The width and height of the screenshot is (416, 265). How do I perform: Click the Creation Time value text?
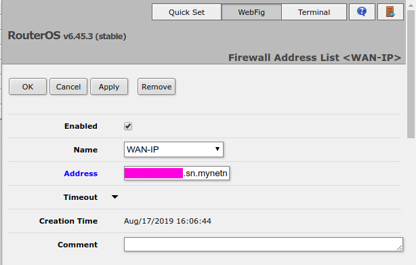167,221
